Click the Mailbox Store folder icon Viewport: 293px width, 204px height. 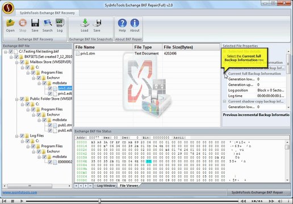[27, 62]
